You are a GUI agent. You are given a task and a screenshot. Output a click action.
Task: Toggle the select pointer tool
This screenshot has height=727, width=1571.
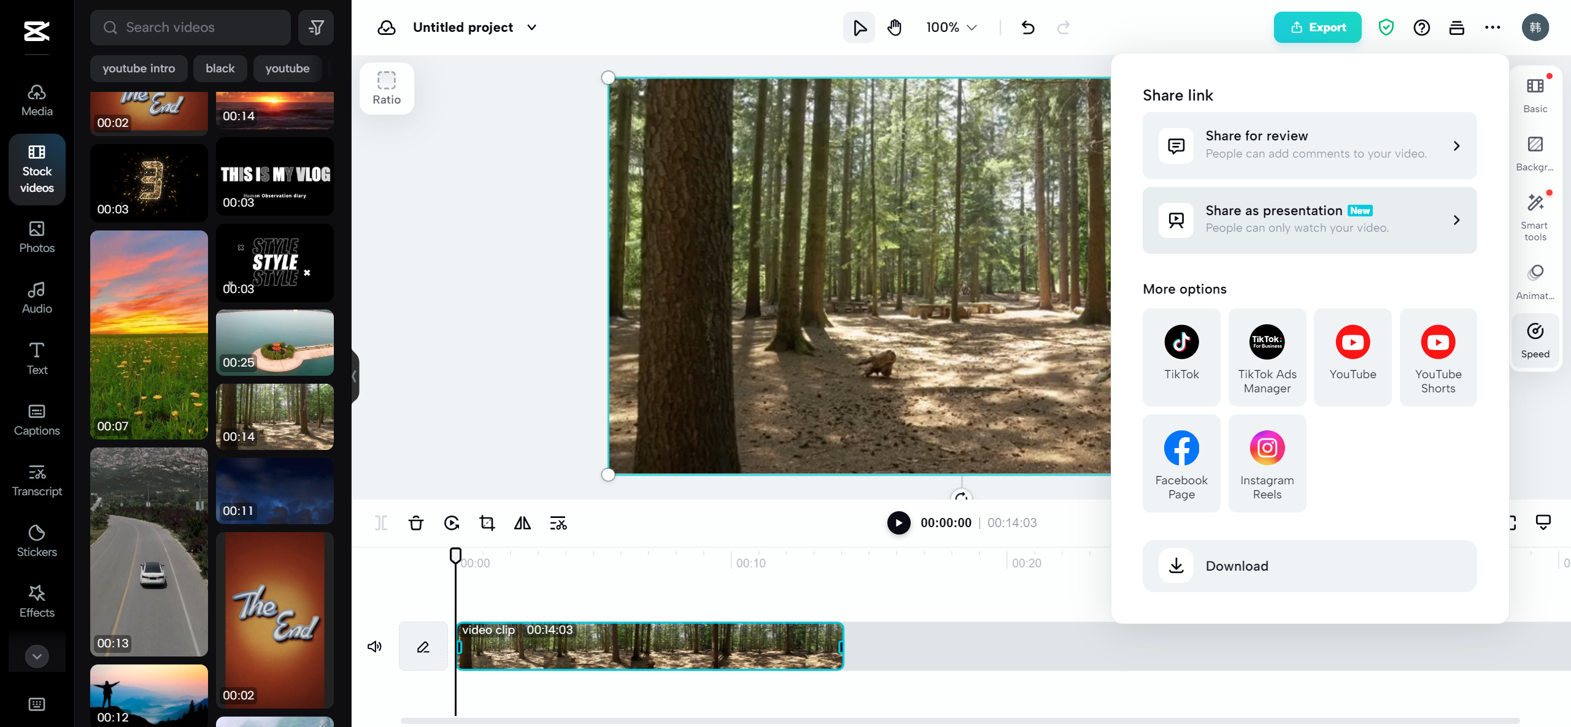859,28
